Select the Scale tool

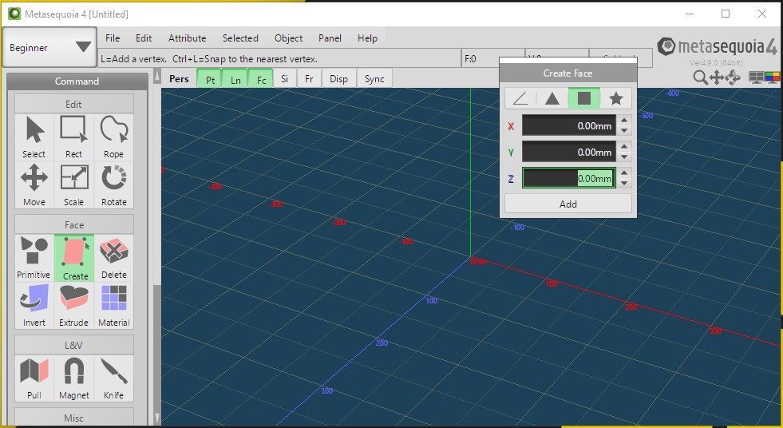tap(74, 184)
